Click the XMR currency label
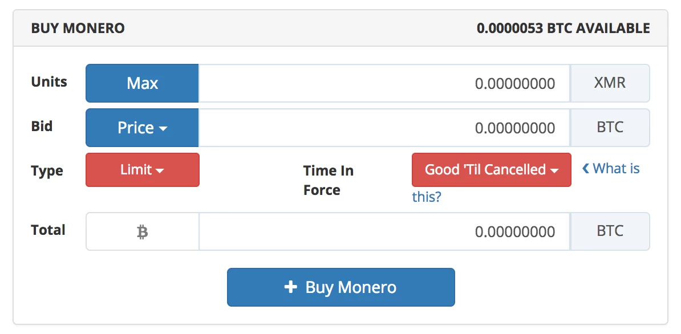The width and height of the screenshot is (681, 334). (x=610, y=83)
